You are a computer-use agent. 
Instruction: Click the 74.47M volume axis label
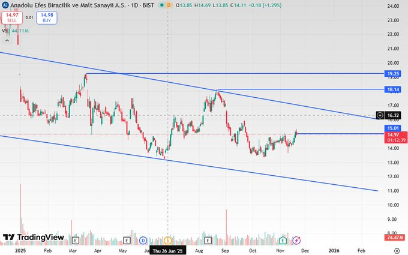coord(395,238)
